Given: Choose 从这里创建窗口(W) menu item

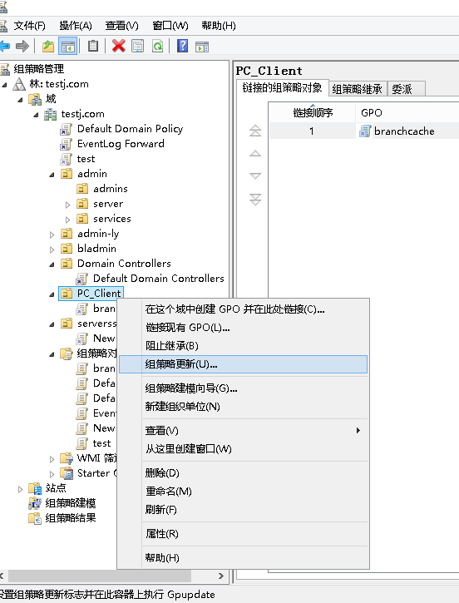Looking at the screenshot, I should (x=243, y=449).
